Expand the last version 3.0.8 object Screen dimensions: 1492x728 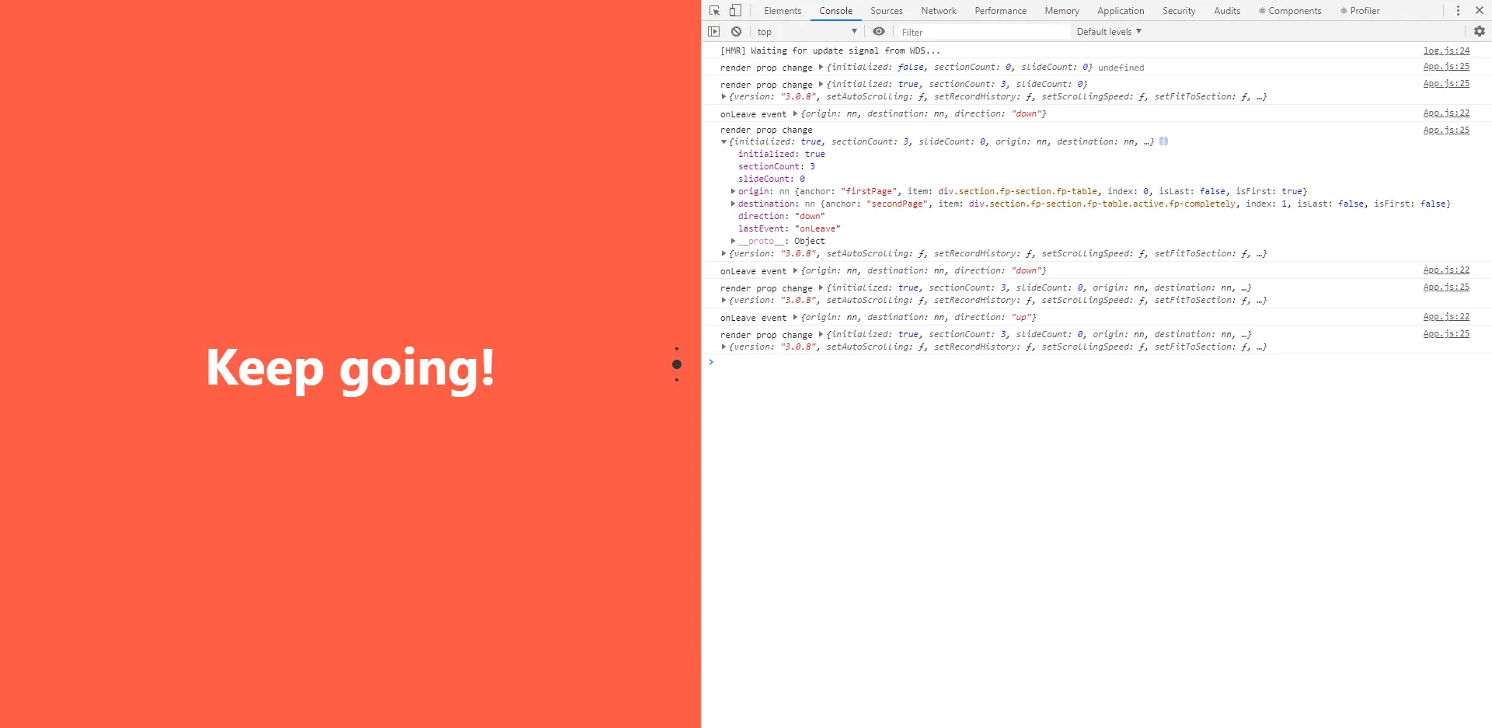click(723, 347)
